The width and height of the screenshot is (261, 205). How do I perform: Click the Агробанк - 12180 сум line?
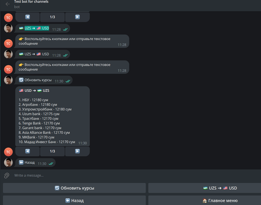coord(38,105)
